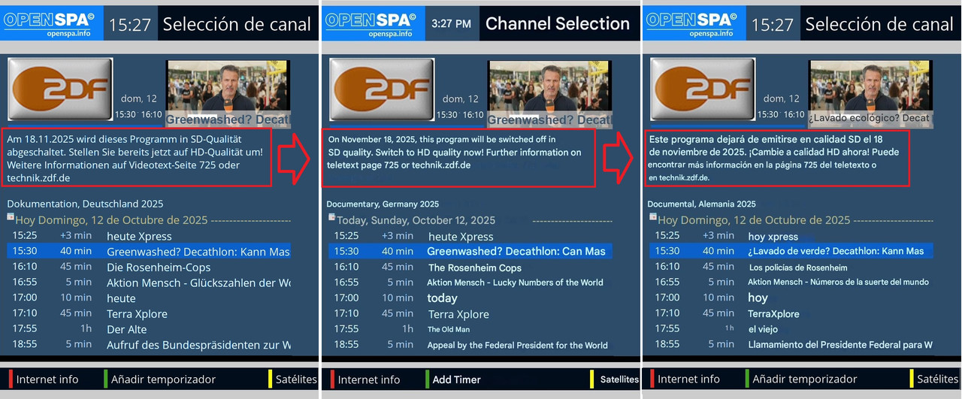Click the yellow 'Satellites' button in middle panel
Screen dimensions: 962x399
tap(615, 379)
